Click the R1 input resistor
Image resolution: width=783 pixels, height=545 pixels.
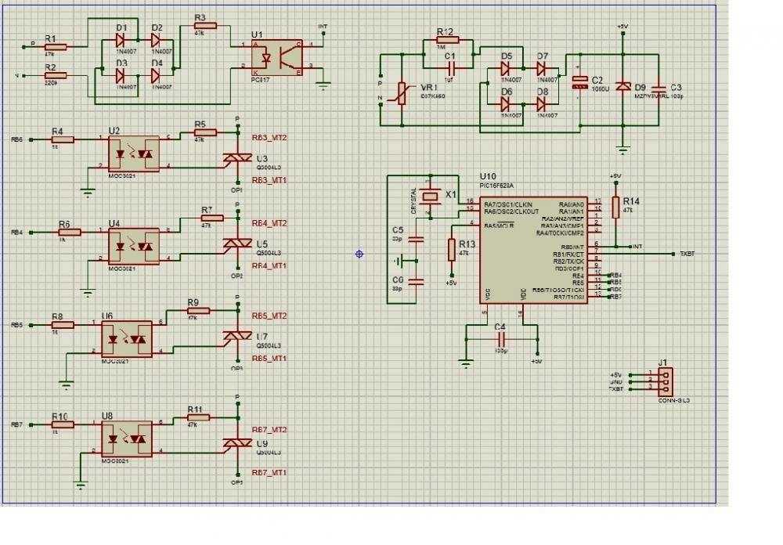click(56, 47)
